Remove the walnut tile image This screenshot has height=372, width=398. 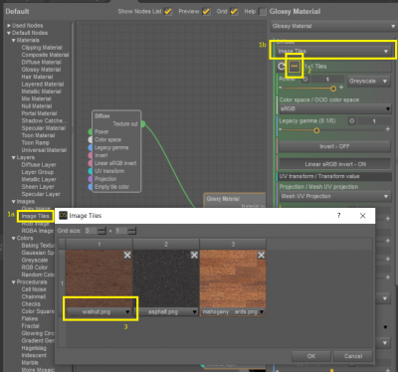127,255
